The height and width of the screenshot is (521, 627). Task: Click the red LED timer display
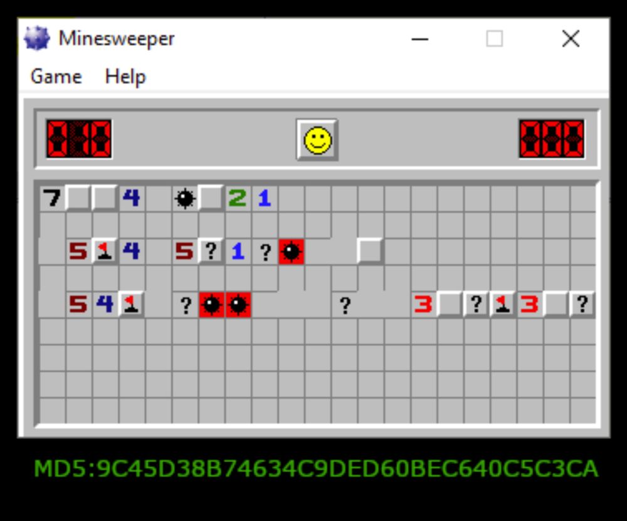[552, 139]
